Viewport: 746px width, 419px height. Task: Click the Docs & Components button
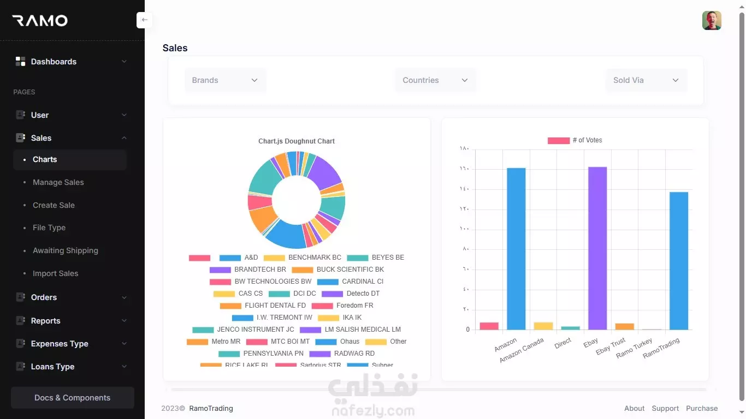pyautogui.click(x=73, y=398)
